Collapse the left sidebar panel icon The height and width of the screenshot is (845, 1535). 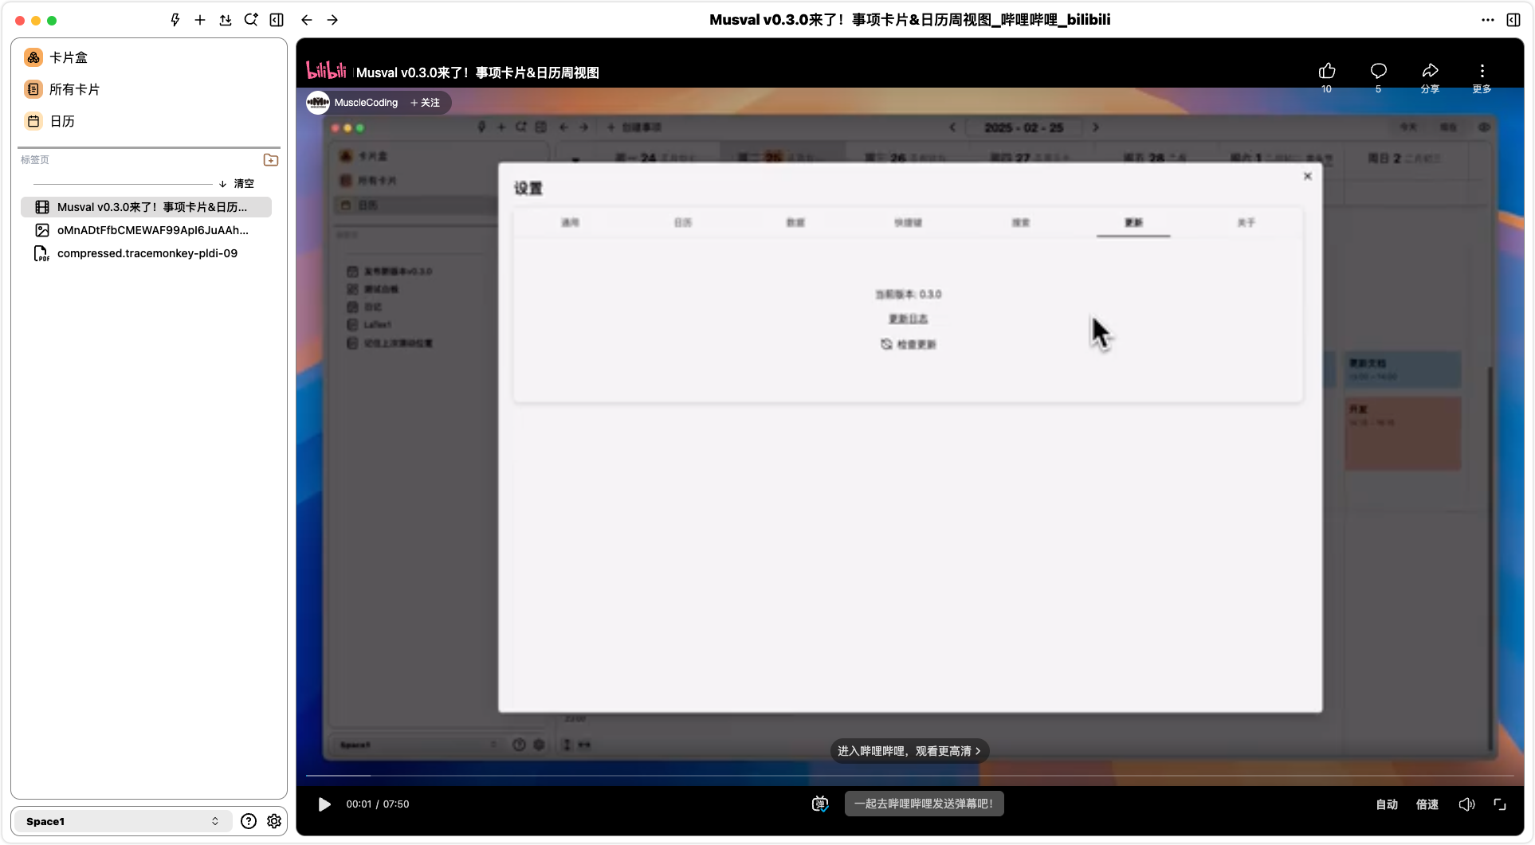pyautogui.click(x=277, y=20)
